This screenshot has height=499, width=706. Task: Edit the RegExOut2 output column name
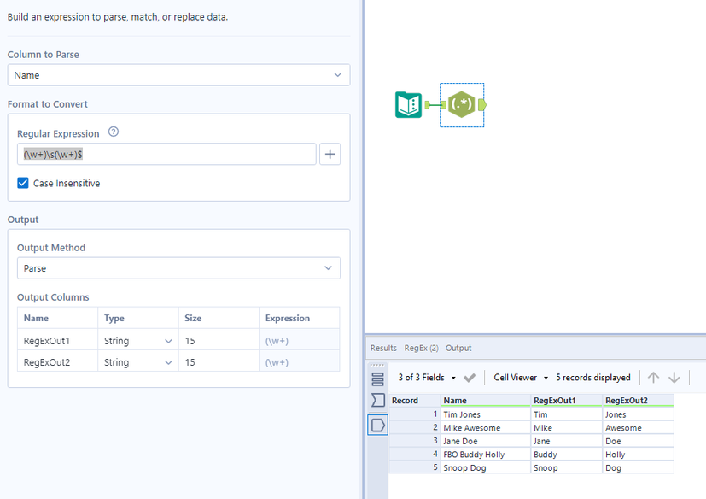click(57, 362)
